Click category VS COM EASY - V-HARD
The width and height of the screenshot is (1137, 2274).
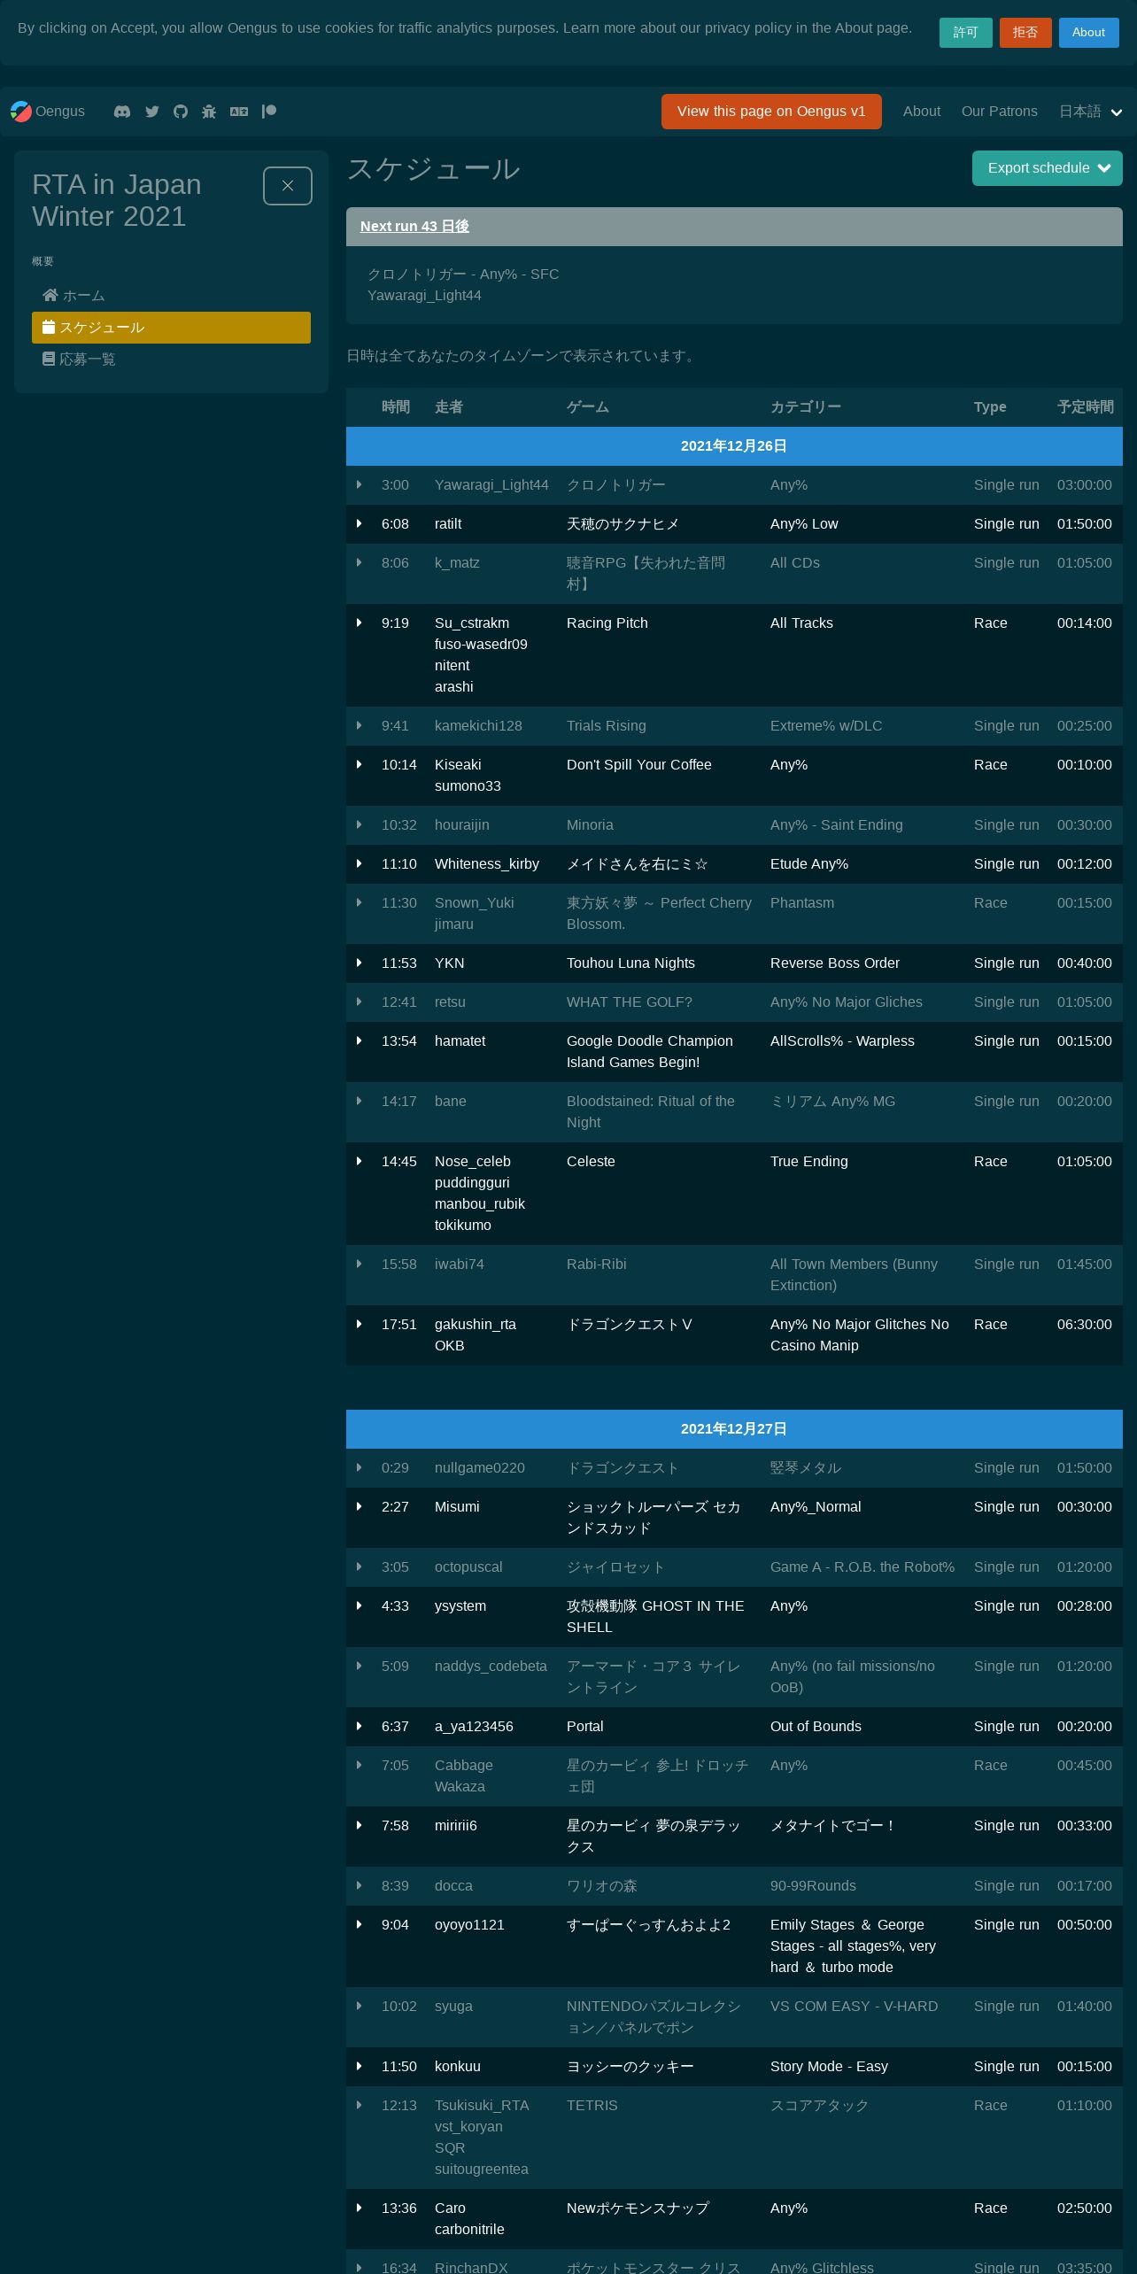(854, 2007)
